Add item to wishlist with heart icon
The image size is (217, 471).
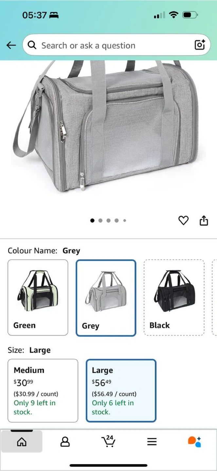click(x=183, y=221)
